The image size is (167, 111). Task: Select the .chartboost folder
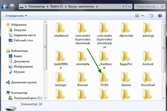click(61, 29)
